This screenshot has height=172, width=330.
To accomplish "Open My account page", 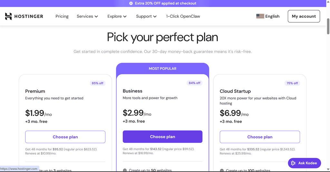I will coord(304,16).
